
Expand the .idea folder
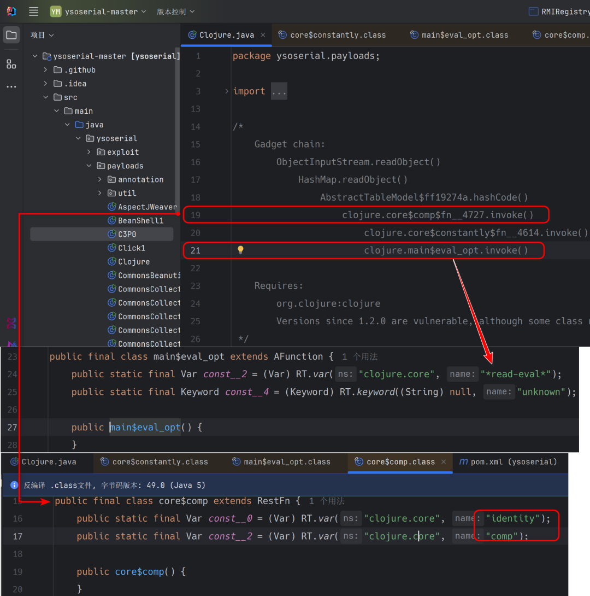pyautogui.click(x=45, y=84)
